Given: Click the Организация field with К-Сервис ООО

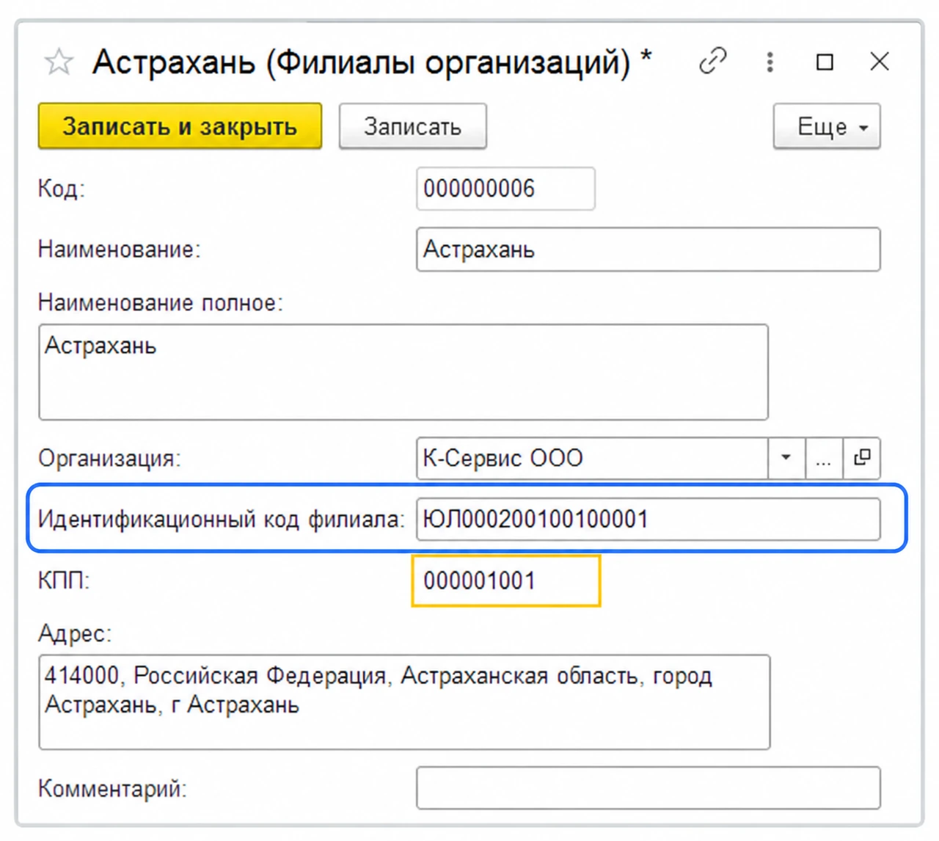Looking at the screenshot, I should click(x=592, y=459).
